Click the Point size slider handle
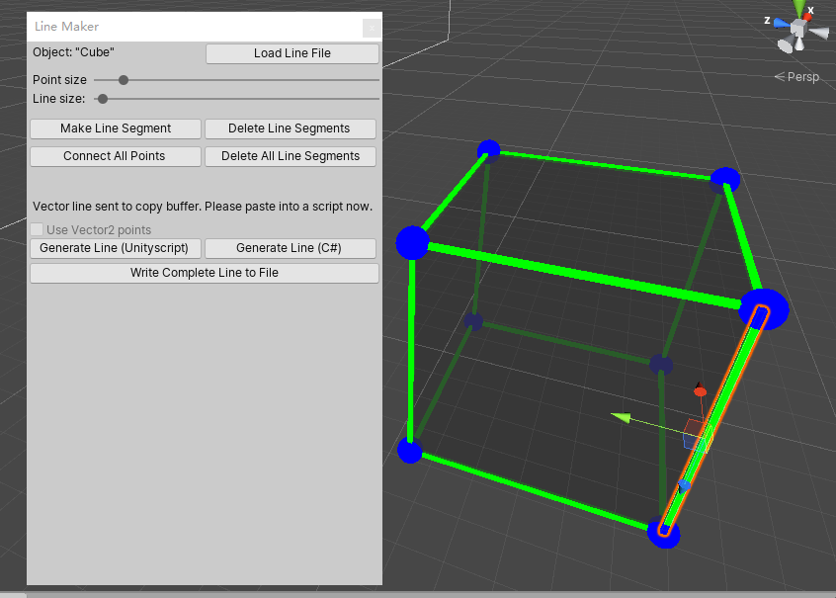 124,80
